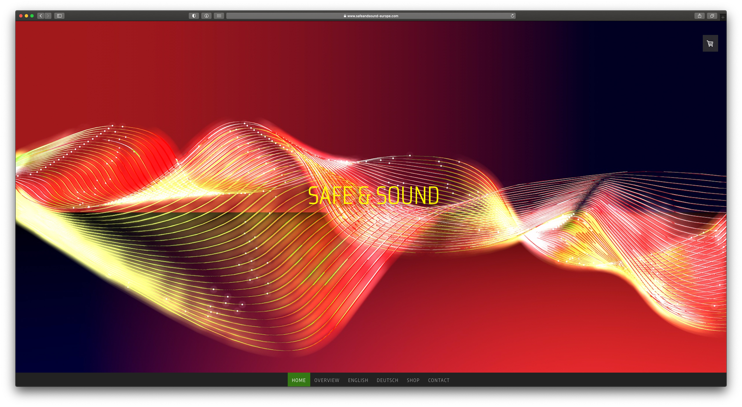The image size is (742, 407).
Task: Click the SAFE & SOUND title text
Action: click(x=373, y=195)
